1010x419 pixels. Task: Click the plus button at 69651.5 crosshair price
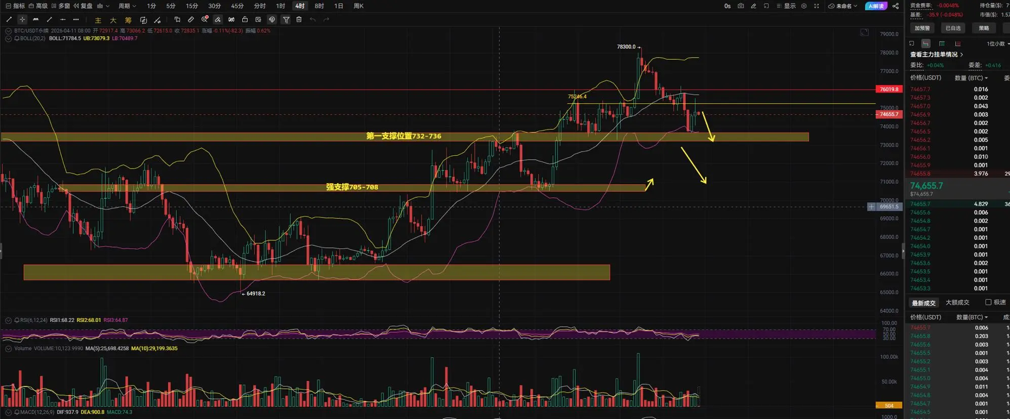[x=871, y=207]
